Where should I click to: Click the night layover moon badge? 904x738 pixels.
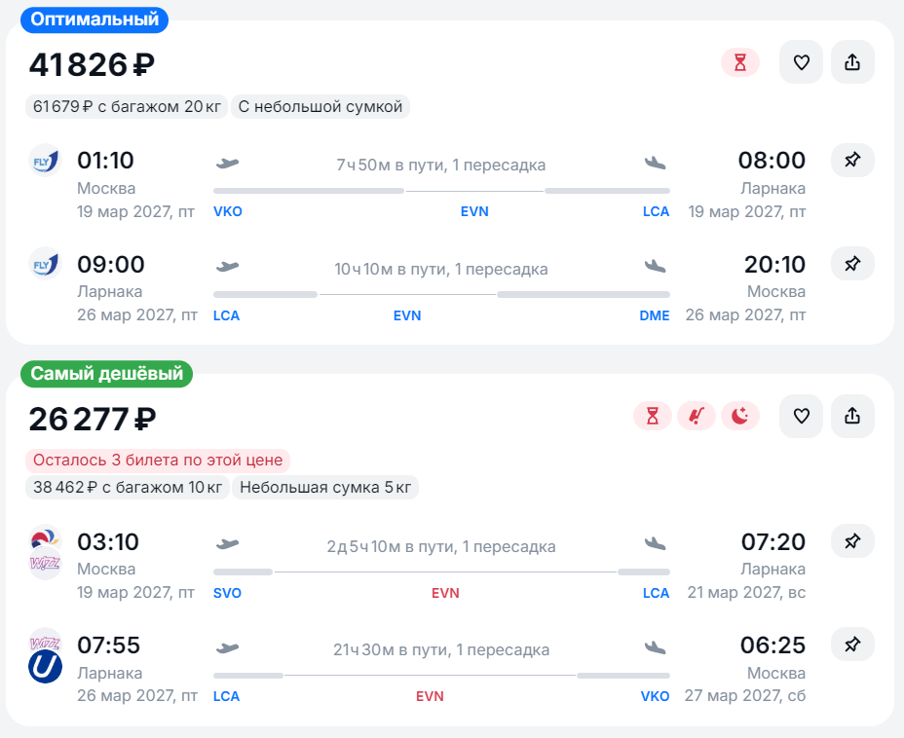click(740, 416)
